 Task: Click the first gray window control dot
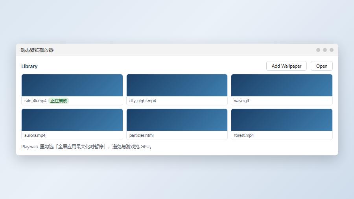[318, 50]
